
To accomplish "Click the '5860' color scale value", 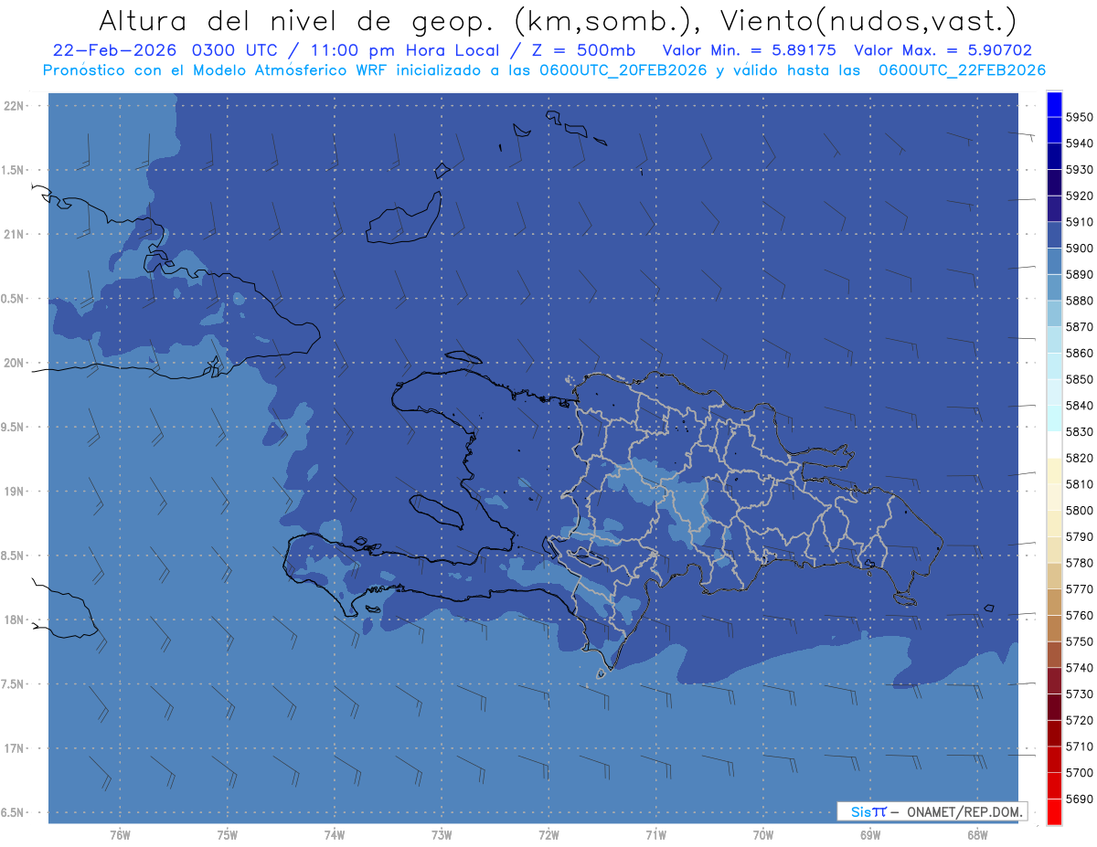I will [1079, 353].
